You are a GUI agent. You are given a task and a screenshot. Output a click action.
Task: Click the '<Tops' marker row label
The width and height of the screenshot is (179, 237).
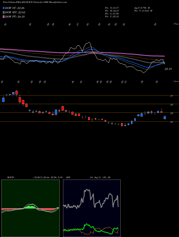[x=176, y=24]
